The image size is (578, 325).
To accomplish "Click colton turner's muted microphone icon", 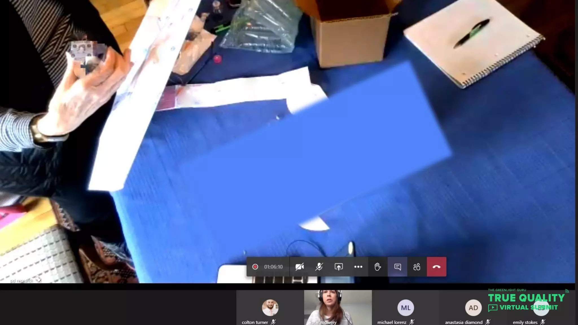I will (273, 322).
